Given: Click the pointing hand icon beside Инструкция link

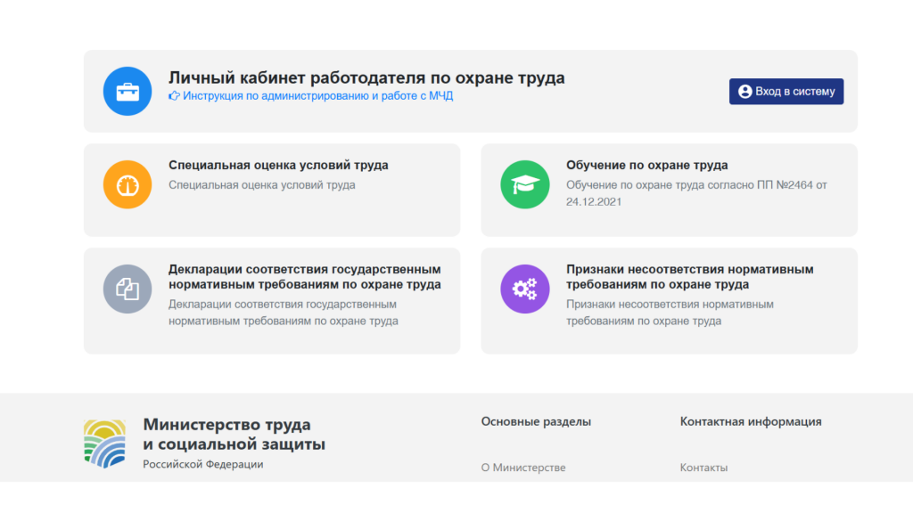Looking at the screenshot, I should pyautogui.click(x=174, y=96).
